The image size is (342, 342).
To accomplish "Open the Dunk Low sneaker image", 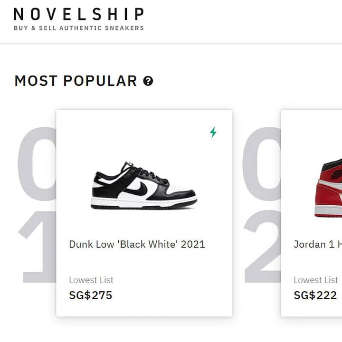I will (x=143, y=186).
